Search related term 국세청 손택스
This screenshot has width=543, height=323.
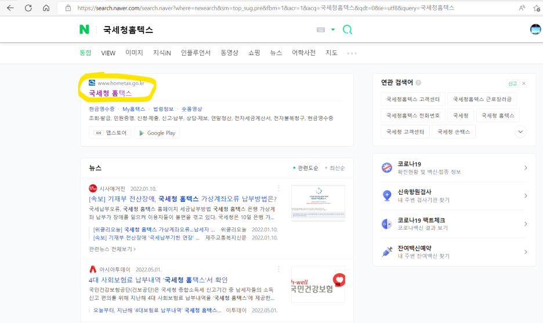click(454, 132)
